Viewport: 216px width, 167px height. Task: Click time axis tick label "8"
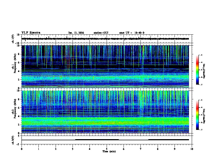[158, 149]
